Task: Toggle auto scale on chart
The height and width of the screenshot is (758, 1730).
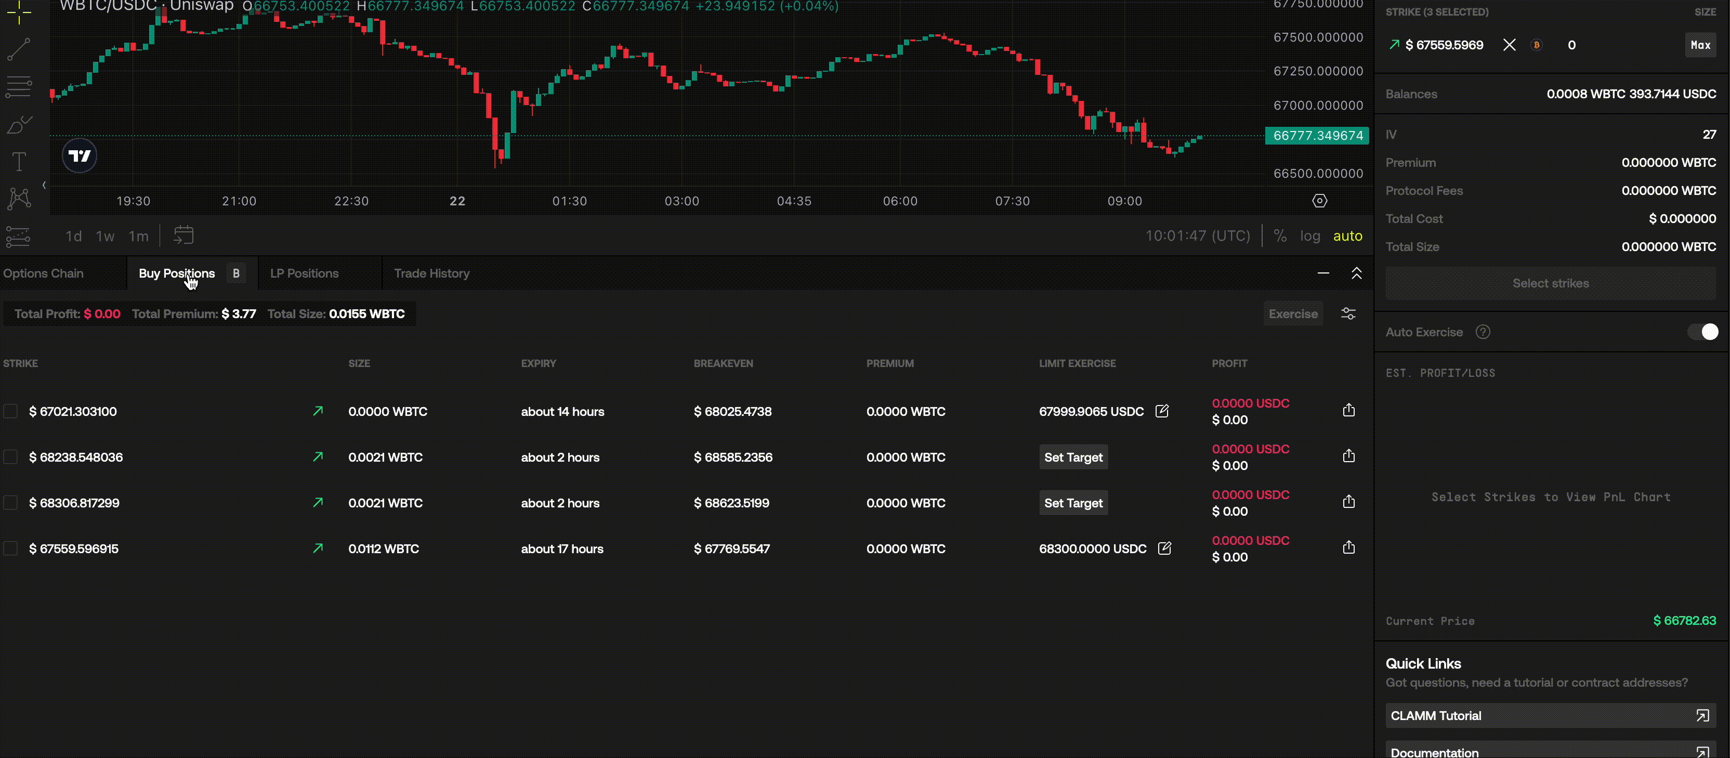Action: (1347, 236)
